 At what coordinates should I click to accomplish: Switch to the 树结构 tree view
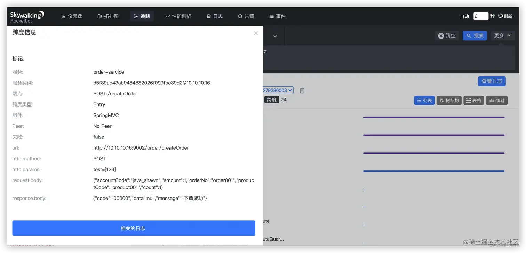(x=449, y=101)
